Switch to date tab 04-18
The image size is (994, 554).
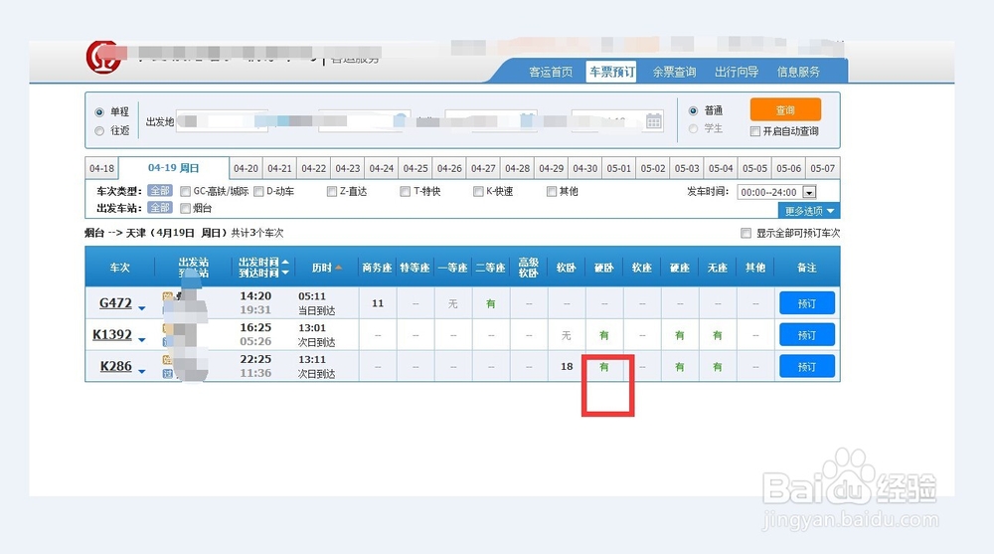102,168
